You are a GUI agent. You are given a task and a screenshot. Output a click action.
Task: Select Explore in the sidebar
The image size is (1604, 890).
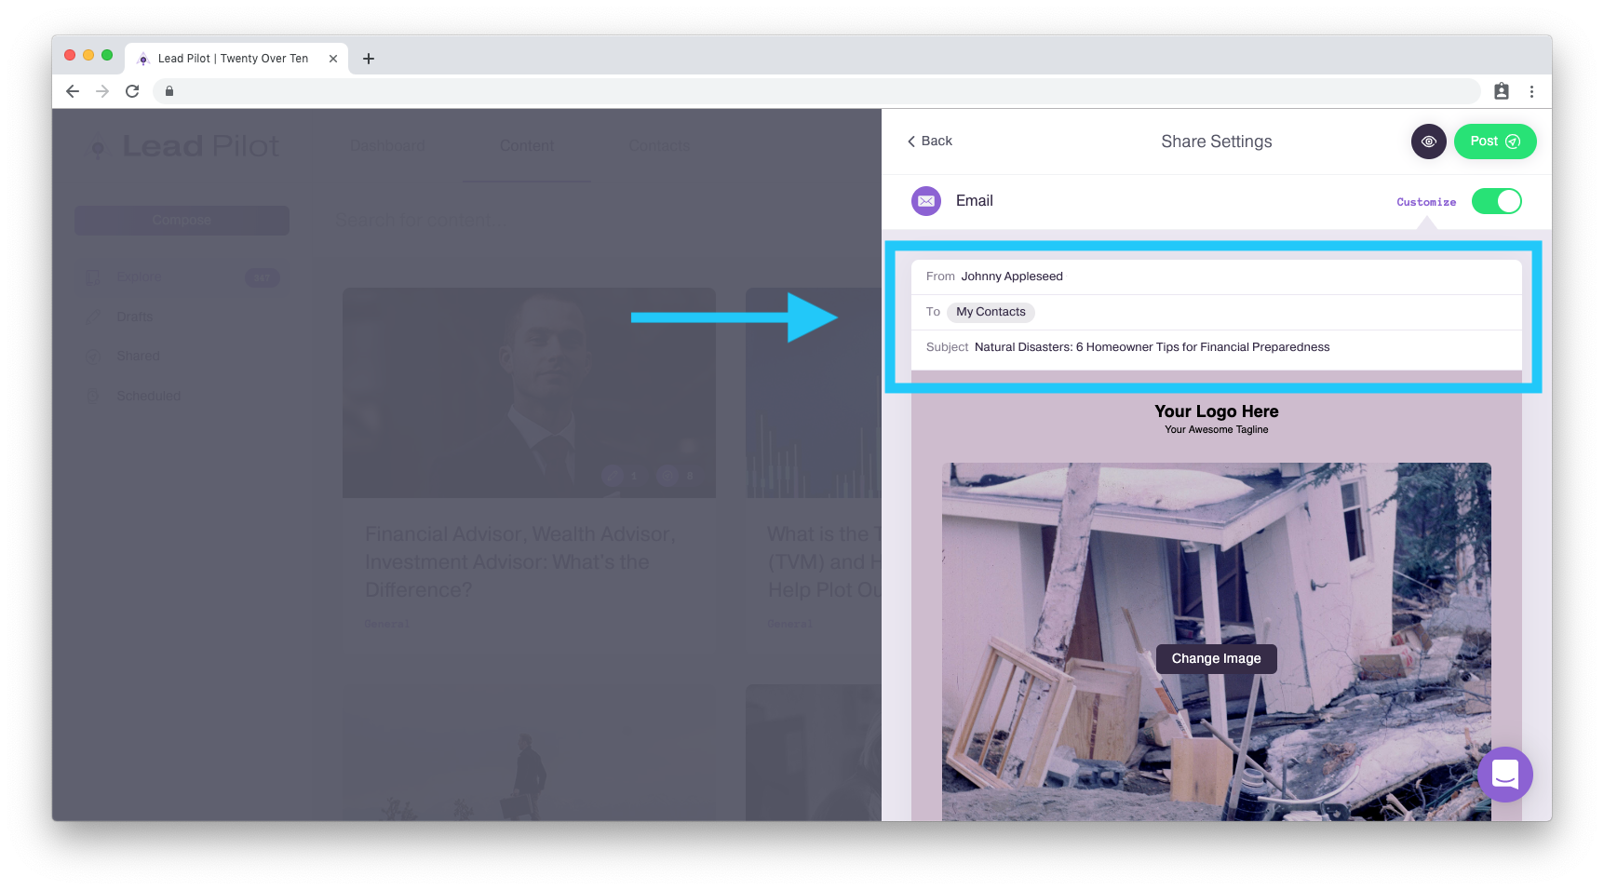pyautogui.click(x=139, y=277)
